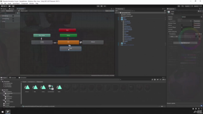The height and width of the screenshot is (114, 203).
Task: Select the Walk state node
Action: 70,49
